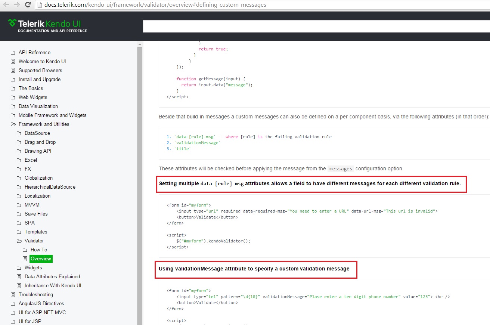The height and width of the screenshot is (325, 490).
Task: Expand Drag and Drop folder icon
Action: pos(19,142)
